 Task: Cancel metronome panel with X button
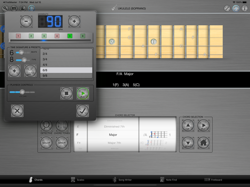pos(17,111)
